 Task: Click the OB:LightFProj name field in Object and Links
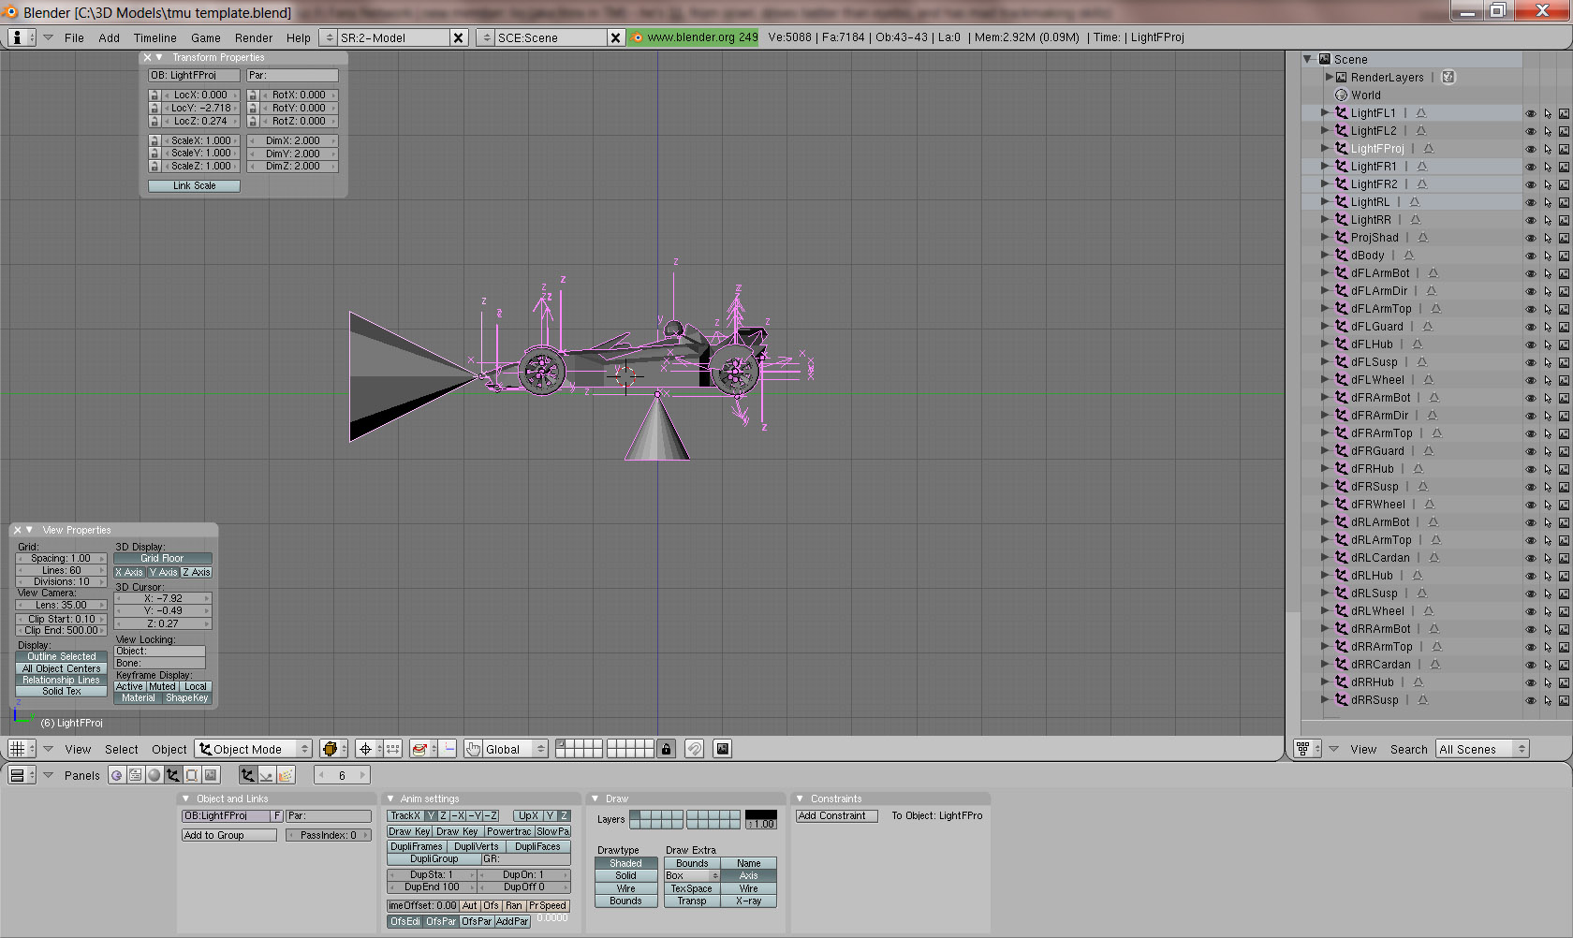pos(226,816)
